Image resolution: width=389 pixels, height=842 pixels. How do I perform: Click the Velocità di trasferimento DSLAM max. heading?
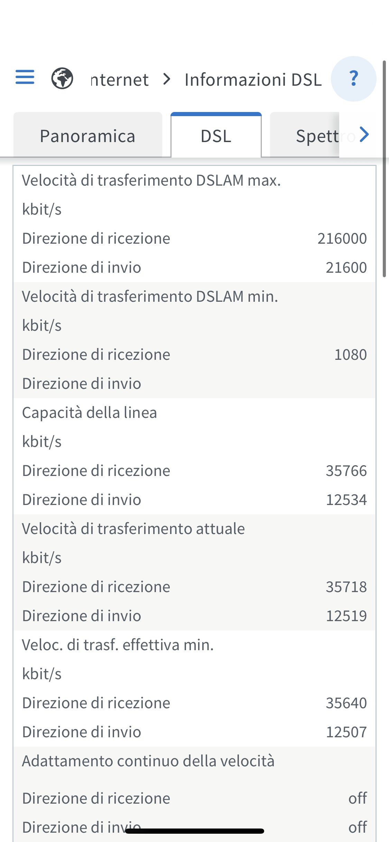point(151,180)
